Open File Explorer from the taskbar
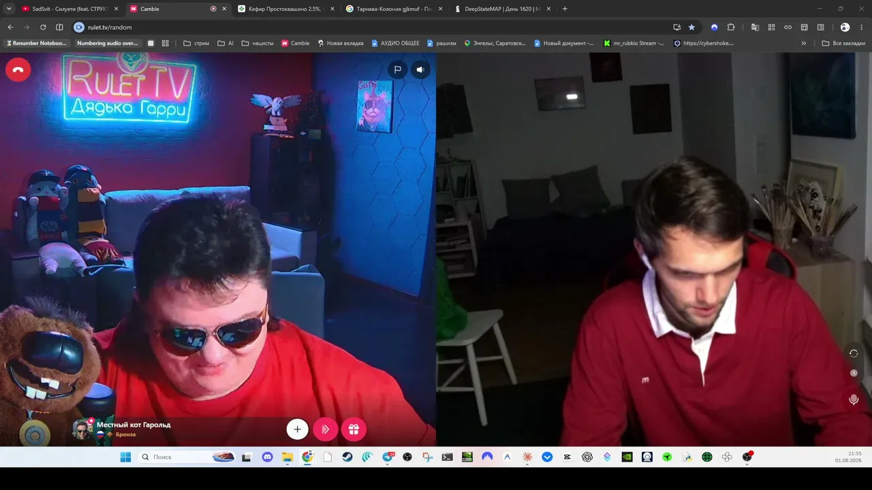The height and width of the screenshot is (490, 872). tap(287, 457)
